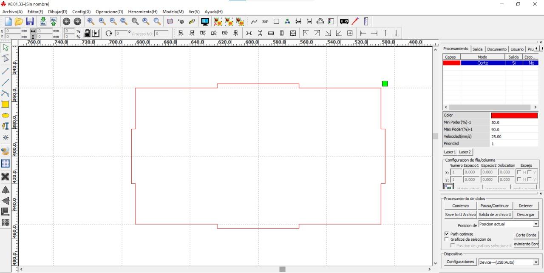Screen dimensions: 544x273
Task: Click the red laser pointer icon
Action: click(x=355, y=21)
